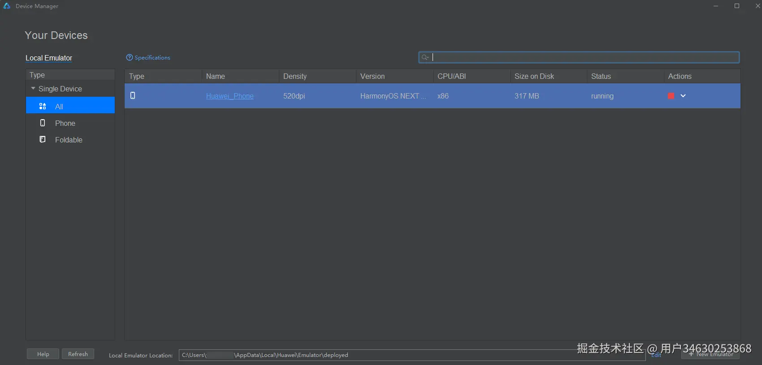Viewport: 762px width, 365px height.
Task: Click the New Emulator button
Action: click(710, 354)
